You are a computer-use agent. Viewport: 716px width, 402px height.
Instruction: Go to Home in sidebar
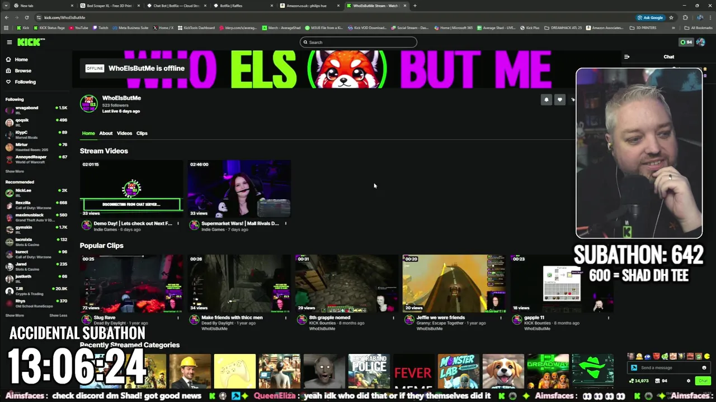17,59
